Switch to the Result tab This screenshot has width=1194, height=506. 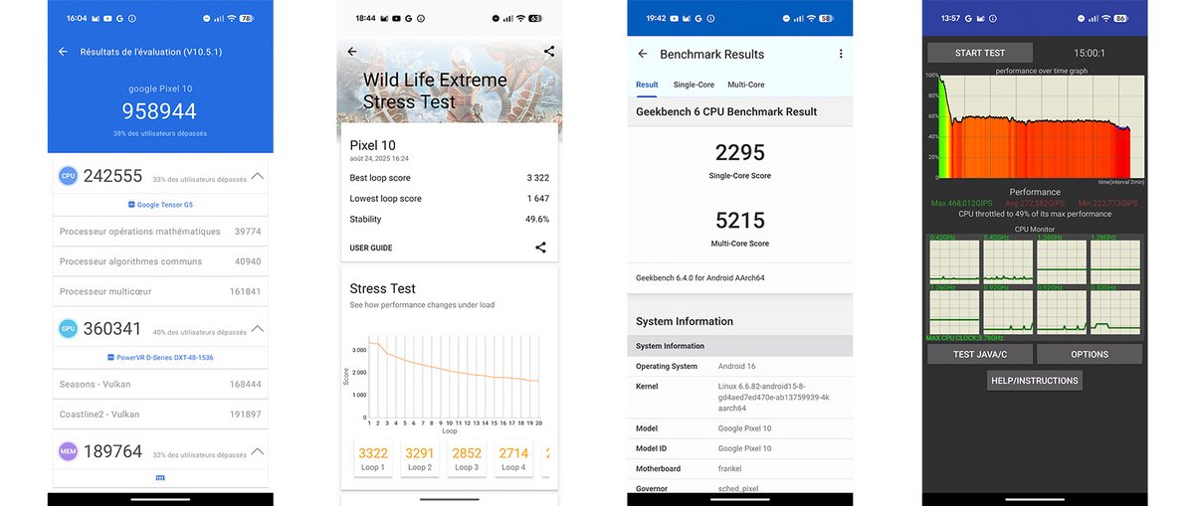(647, 84)
